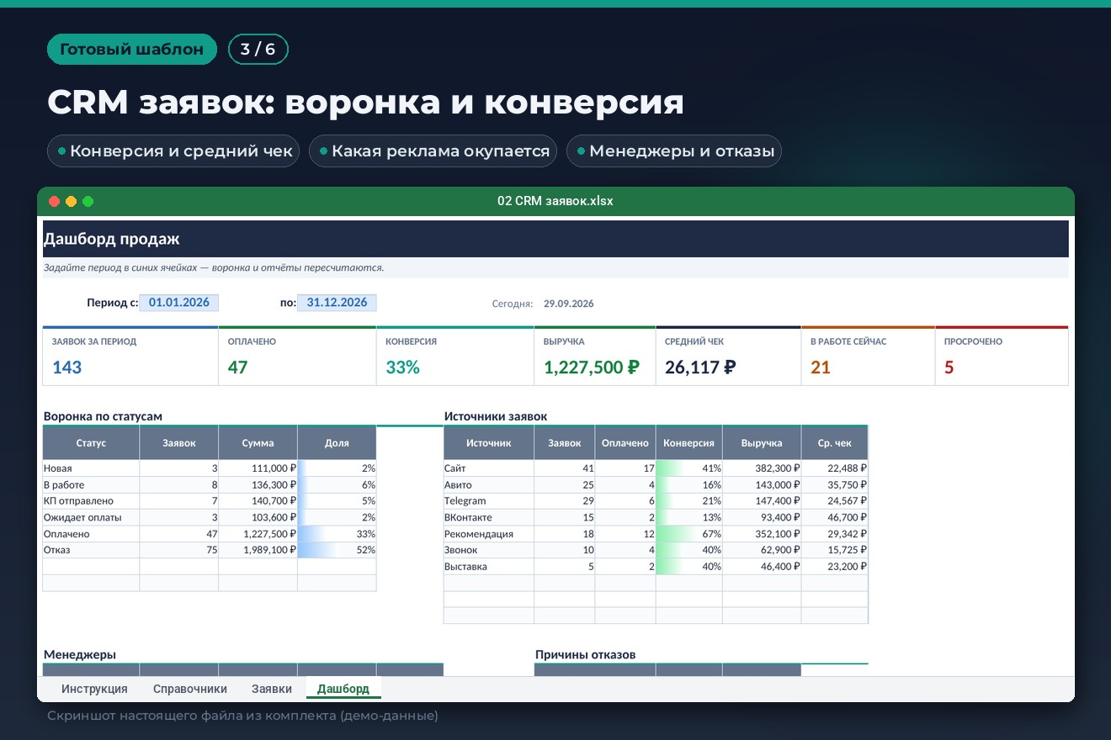Select the Выставка source cell
The width and height of the screenshot is (1111, 740).
tap(489, 567)
